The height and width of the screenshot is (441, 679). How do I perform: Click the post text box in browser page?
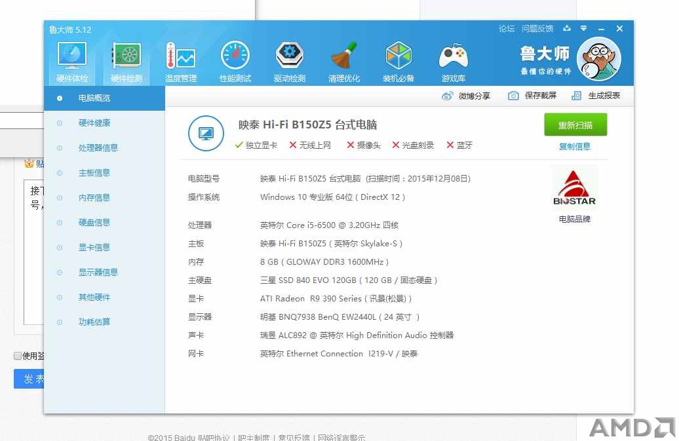click(34, 252)
